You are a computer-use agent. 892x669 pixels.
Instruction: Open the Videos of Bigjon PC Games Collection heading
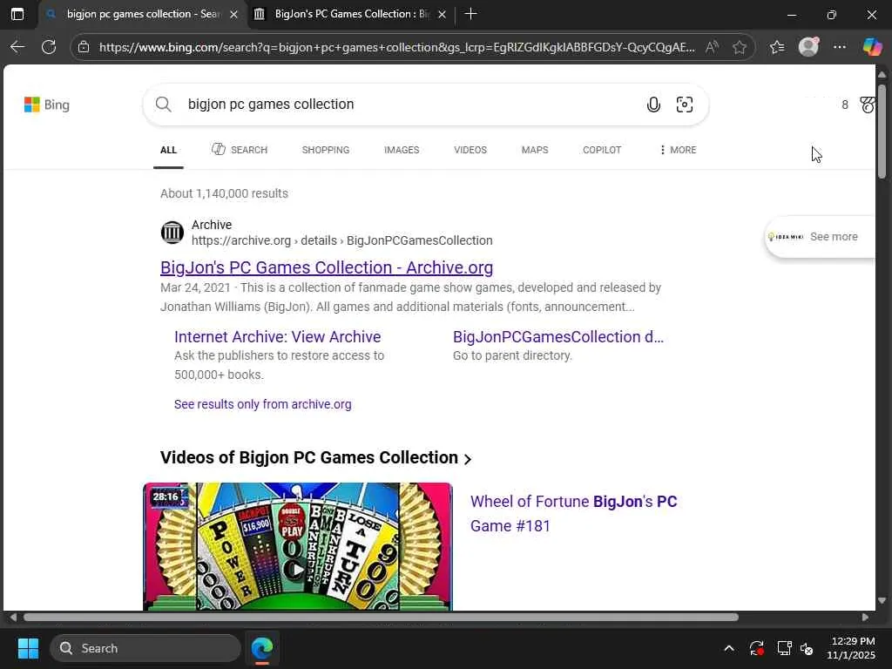pyautogui.click(x=315, y=458)
